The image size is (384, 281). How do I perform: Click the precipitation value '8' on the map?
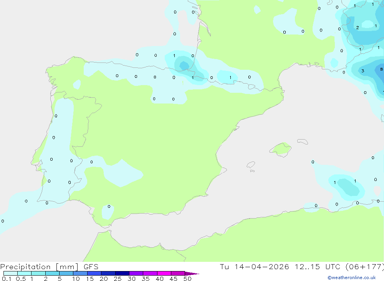click(x=381, y=69)
